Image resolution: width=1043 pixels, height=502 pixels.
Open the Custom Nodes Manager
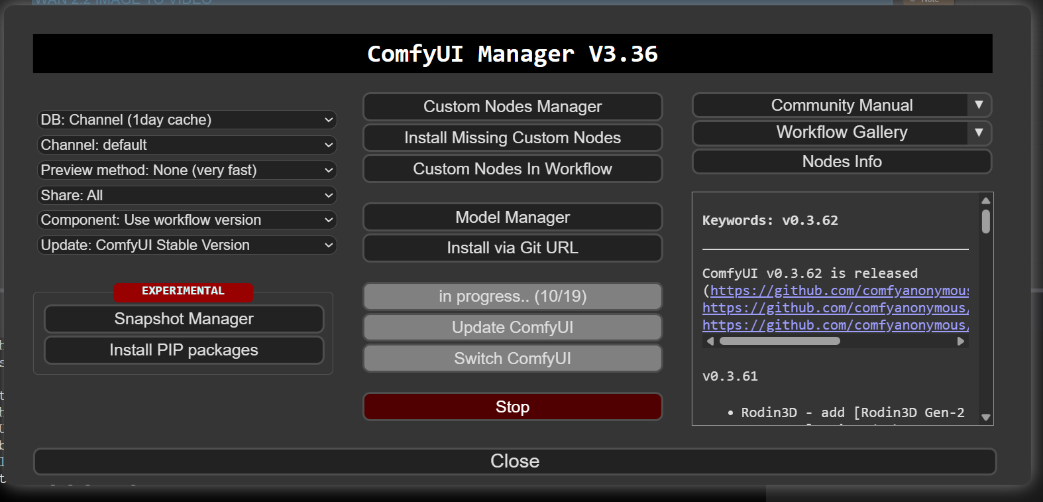pos(512,107)
